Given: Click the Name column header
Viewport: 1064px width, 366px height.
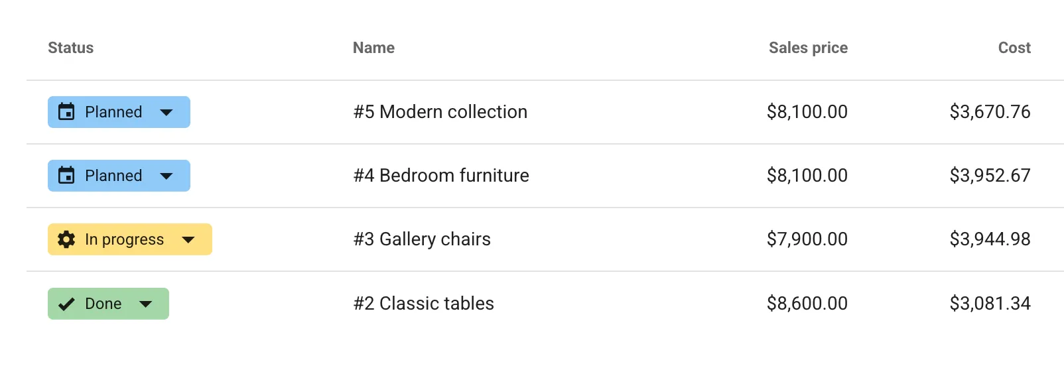Looking at the screenshot, I should [373, 48].
